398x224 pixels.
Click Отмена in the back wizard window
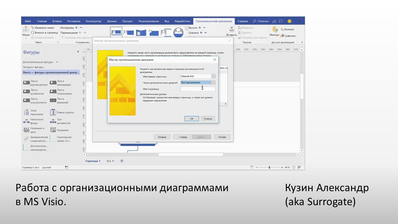click(162, 137)
